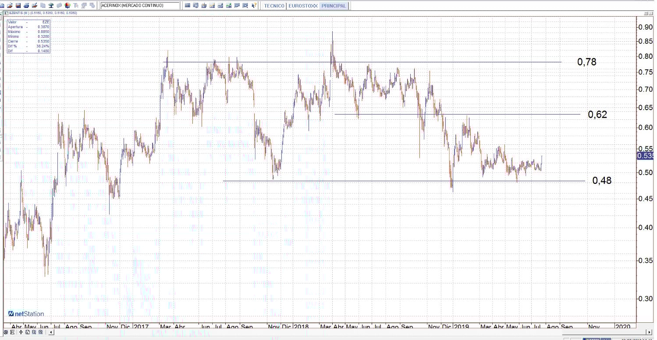Click the 'Dif %' row in data box
Image resolution: width=657 pixels, height=340 pixels.
[28, 46]
